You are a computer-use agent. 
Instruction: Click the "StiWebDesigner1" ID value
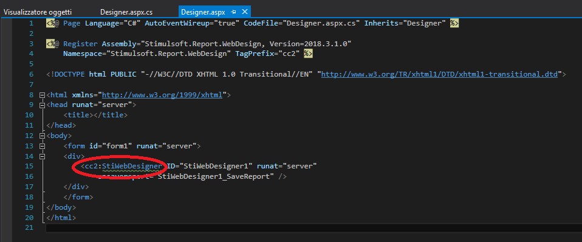click(216, 166)
